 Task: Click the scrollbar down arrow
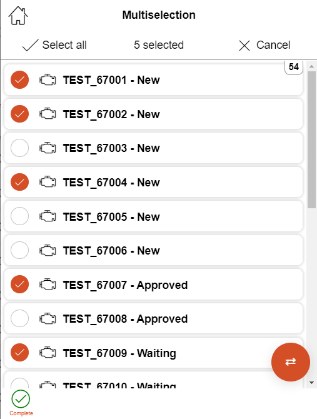tap(311, 383)
